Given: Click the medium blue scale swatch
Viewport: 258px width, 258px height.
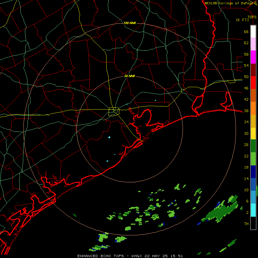Looking at the screenshot, I should pos(253,184).
